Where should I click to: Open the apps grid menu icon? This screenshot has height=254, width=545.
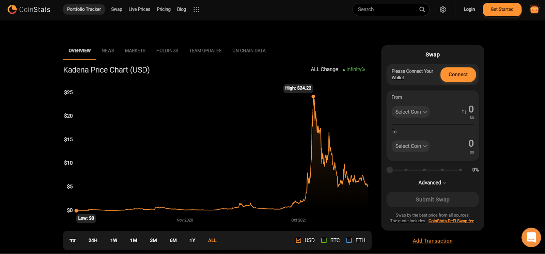196,10
